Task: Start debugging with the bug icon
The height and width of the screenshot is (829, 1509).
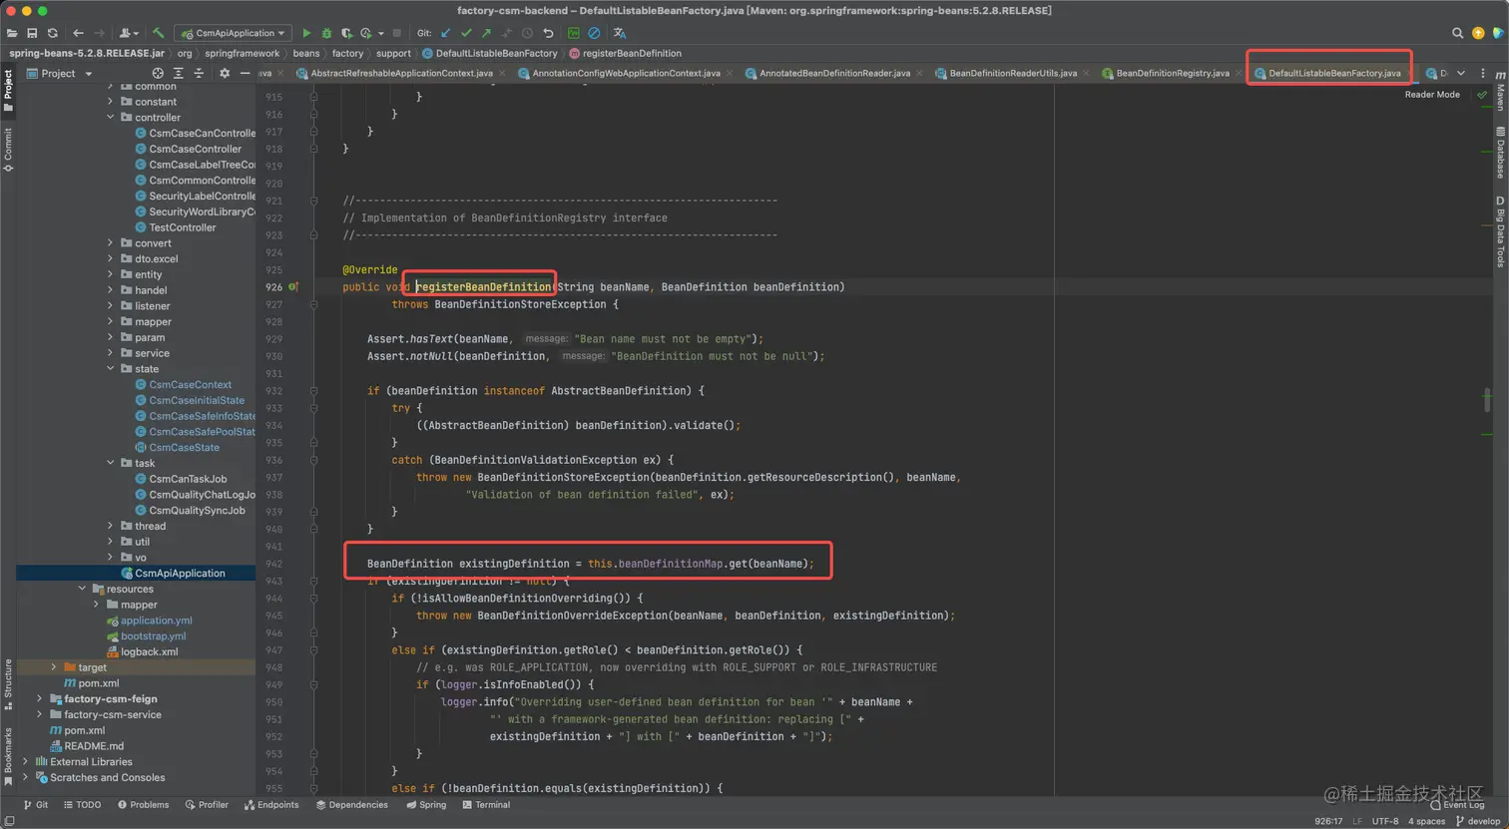Action: click(x=326, y=33)
